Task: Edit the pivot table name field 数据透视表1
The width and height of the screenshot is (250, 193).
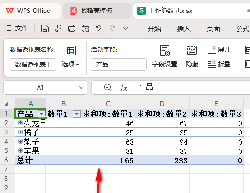Action: pos(33,64)
